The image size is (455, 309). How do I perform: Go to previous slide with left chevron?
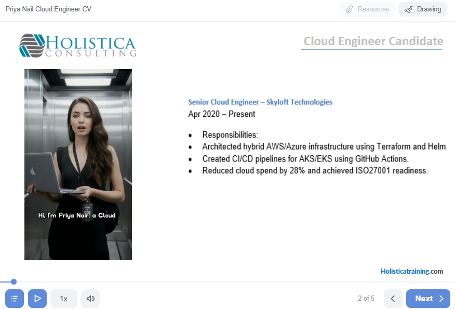[393, 298]
